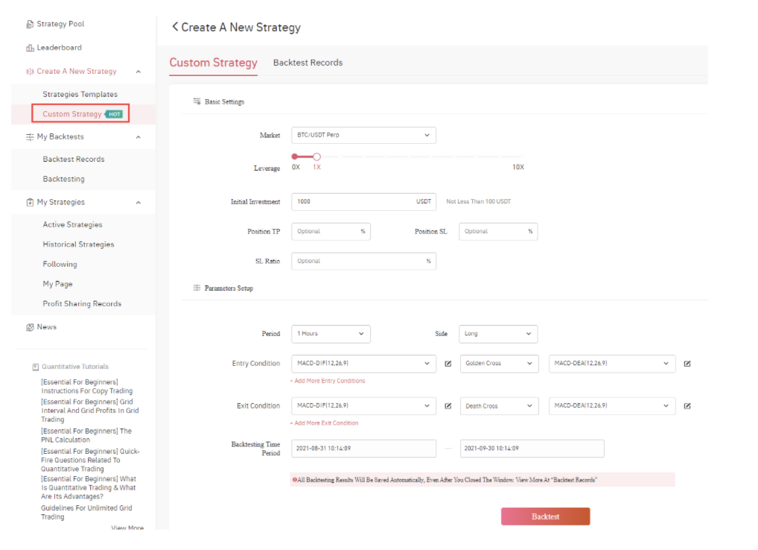Collapse the Create A New Strategy section
The width and height of the screenshot is (758, 550).
tap(138, 72)
